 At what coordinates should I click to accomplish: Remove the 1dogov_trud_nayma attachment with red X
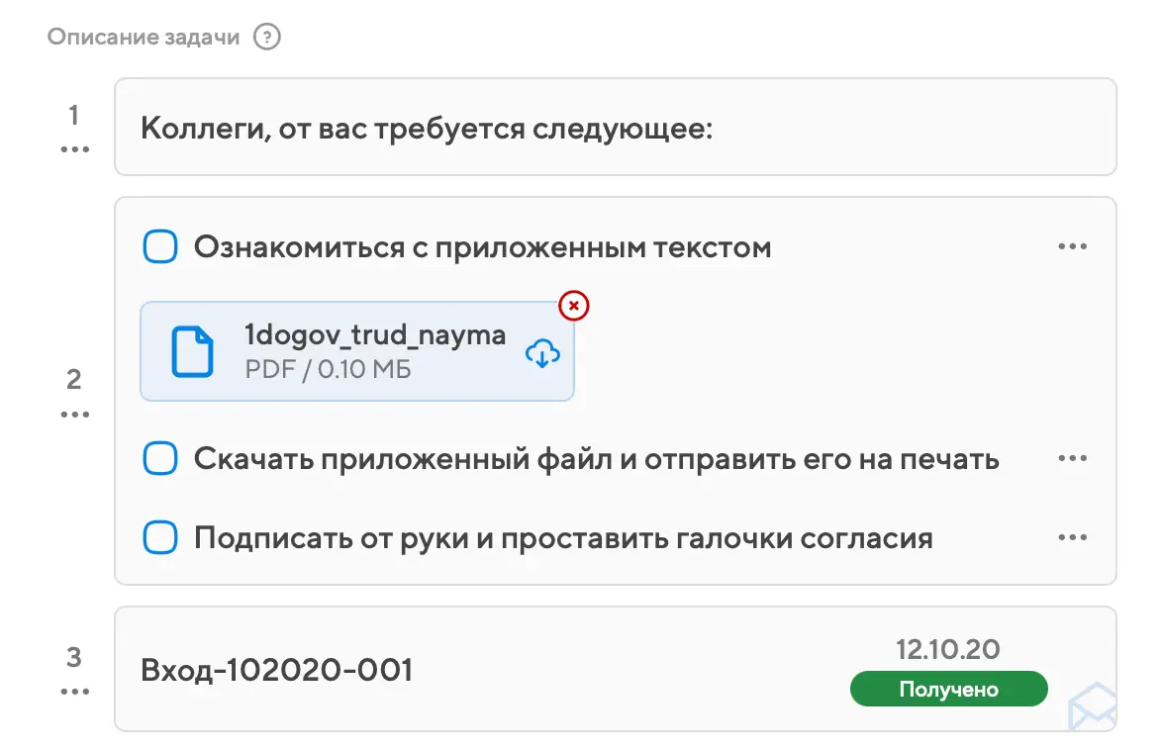[574, 307]
